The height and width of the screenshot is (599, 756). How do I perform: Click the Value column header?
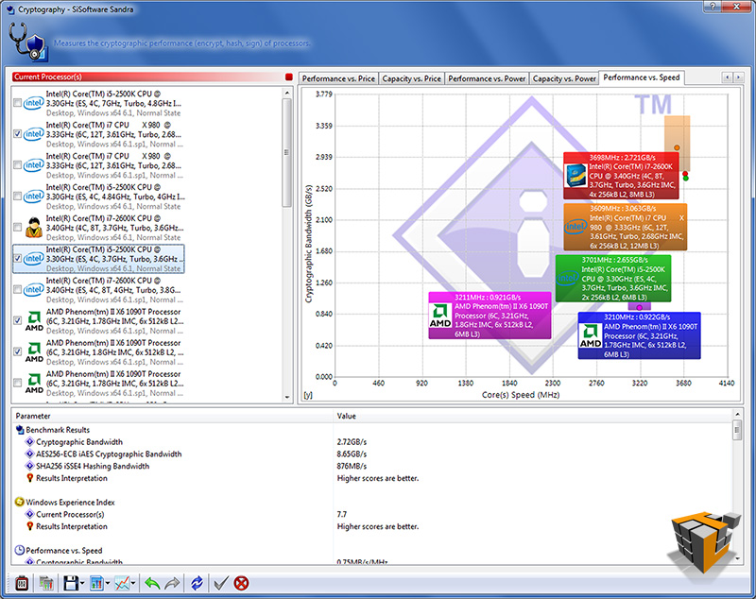(533, 416)
